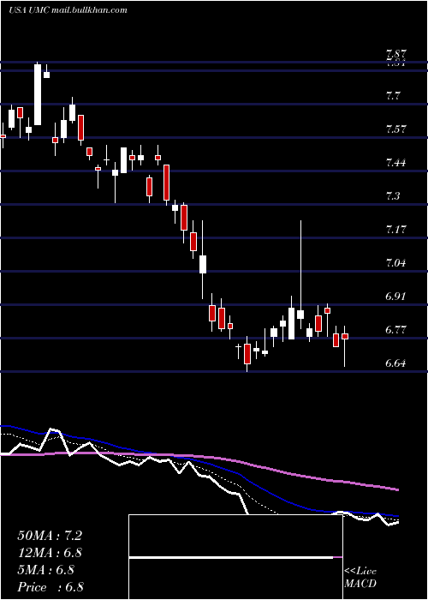The height and width of the screenshot is (600, 428).
Task: Click the 'Price : 6.8' readout
Action: pyautogui.click(x=51, y=587)
